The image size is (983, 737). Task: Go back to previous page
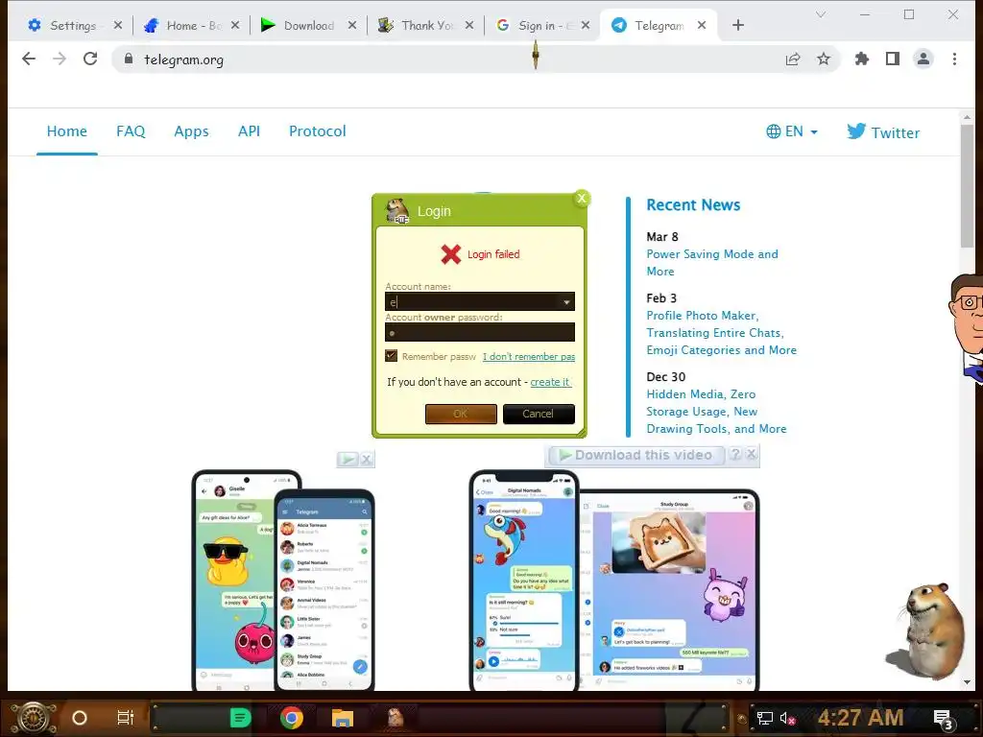[29, 59]
